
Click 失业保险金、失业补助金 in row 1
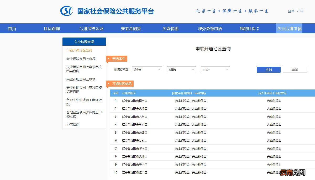[x=191, y=100]
